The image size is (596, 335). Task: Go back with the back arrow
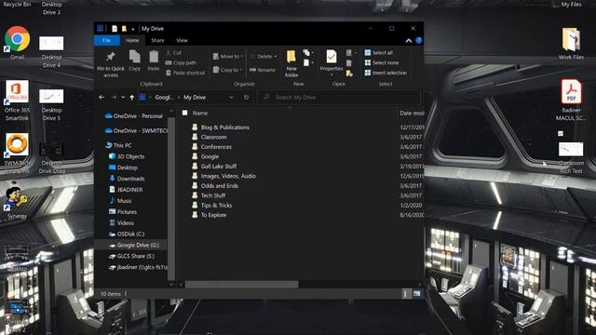point(102,97)
